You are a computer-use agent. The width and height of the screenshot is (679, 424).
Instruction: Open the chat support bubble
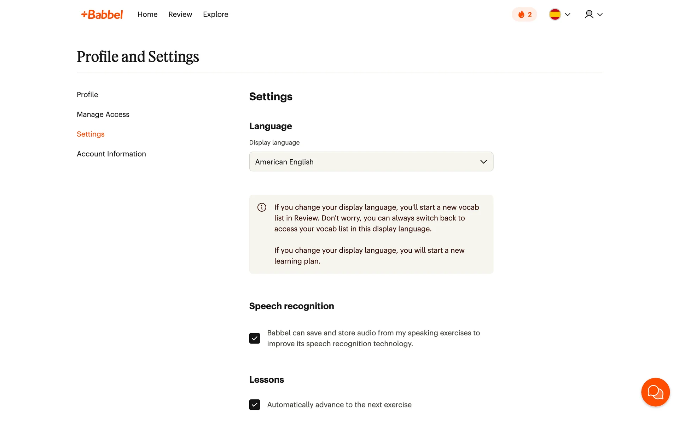(655, 392)
